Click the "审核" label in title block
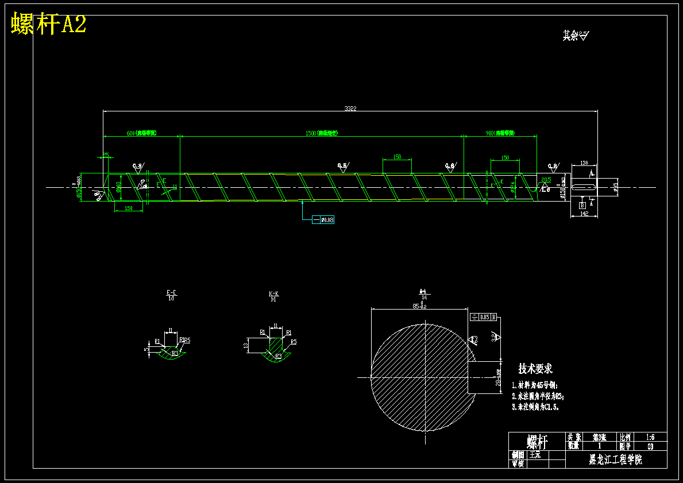 pos(518,464)
